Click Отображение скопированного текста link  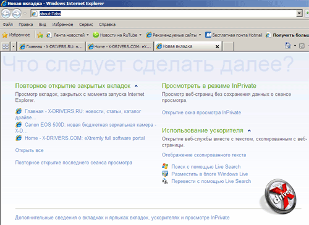(x=204, y=155)
